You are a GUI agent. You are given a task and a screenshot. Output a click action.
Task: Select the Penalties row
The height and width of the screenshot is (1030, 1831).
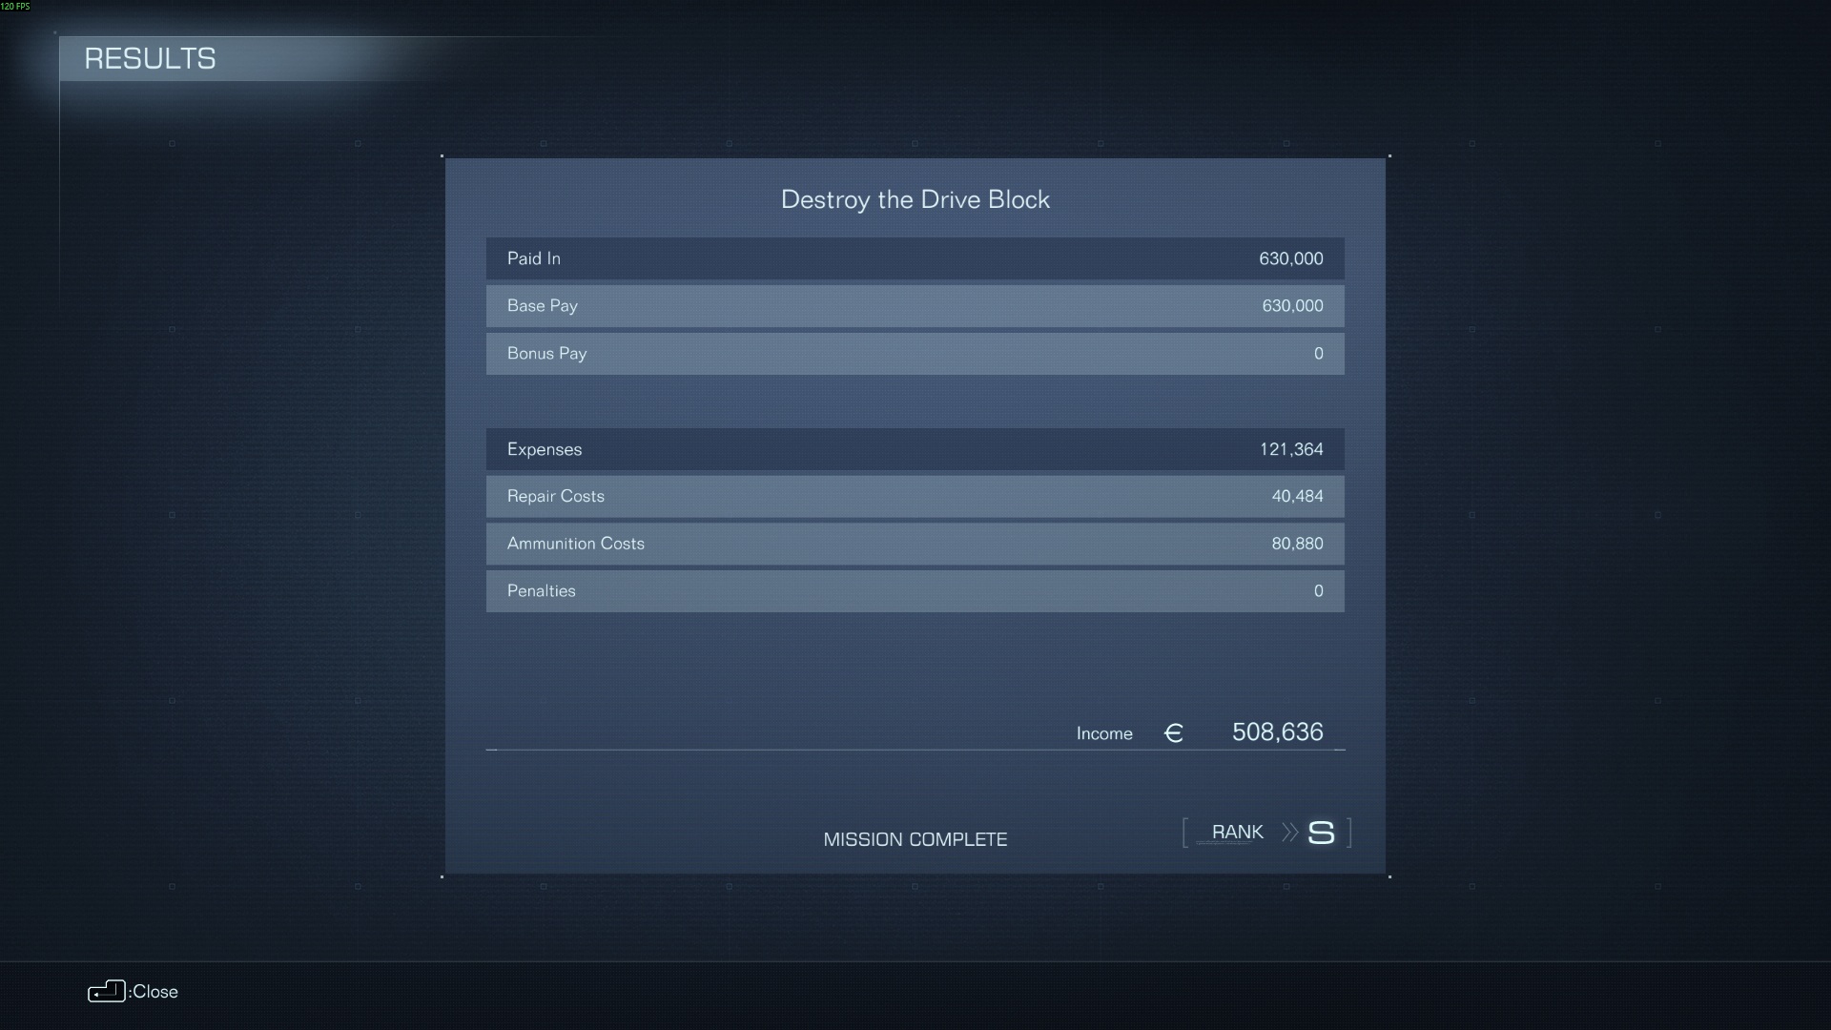915,591
